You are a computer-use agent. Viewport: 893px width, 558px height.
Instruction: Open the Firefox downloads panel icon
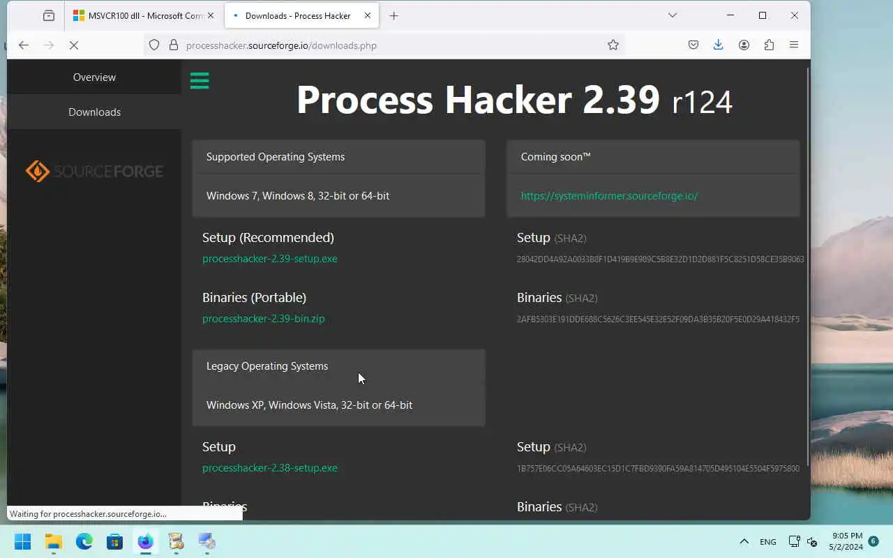point(718,45)
